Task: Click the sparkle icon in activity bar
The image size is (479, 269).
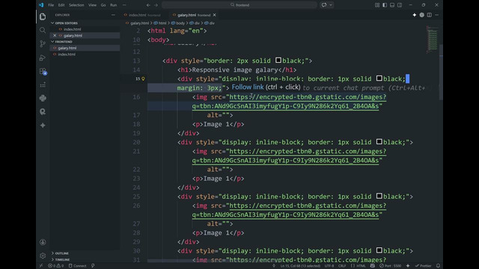Action: (x=43, y=126)
